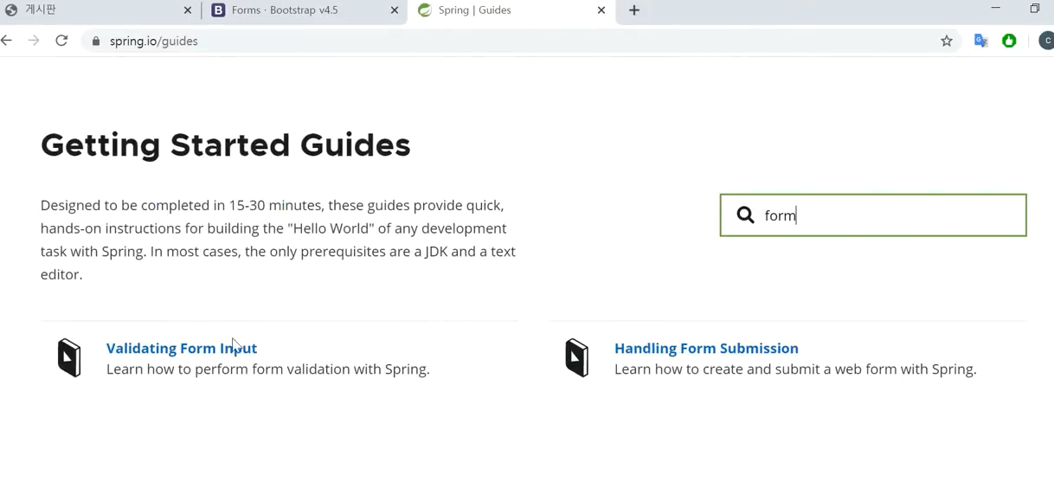Click the book icon beside Validating Form Input

[x=69, y=357]
